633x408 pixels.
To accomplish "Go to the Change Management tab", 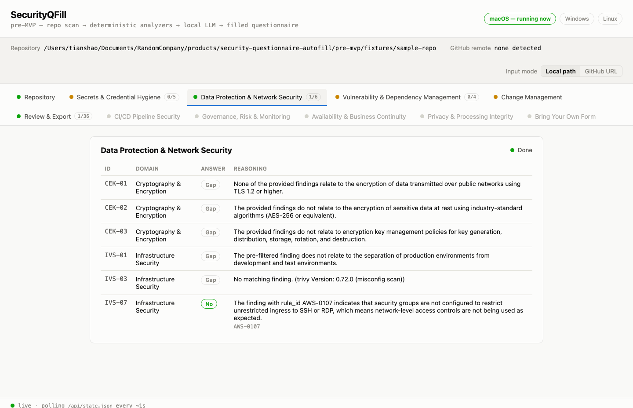I will pos(527,97).
